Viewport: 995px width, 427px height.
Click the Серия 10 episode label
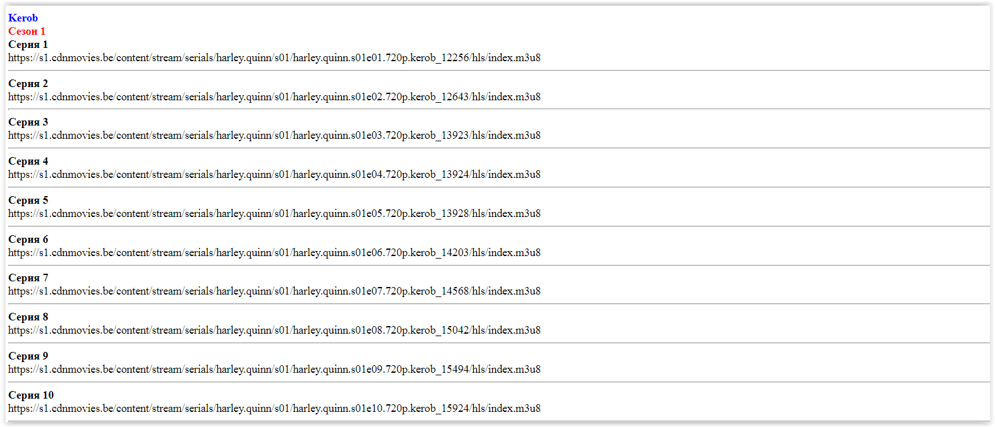31,395
